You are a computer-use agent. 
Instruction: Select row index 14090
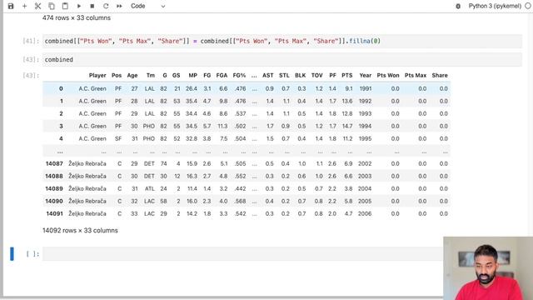coord(54,202)
